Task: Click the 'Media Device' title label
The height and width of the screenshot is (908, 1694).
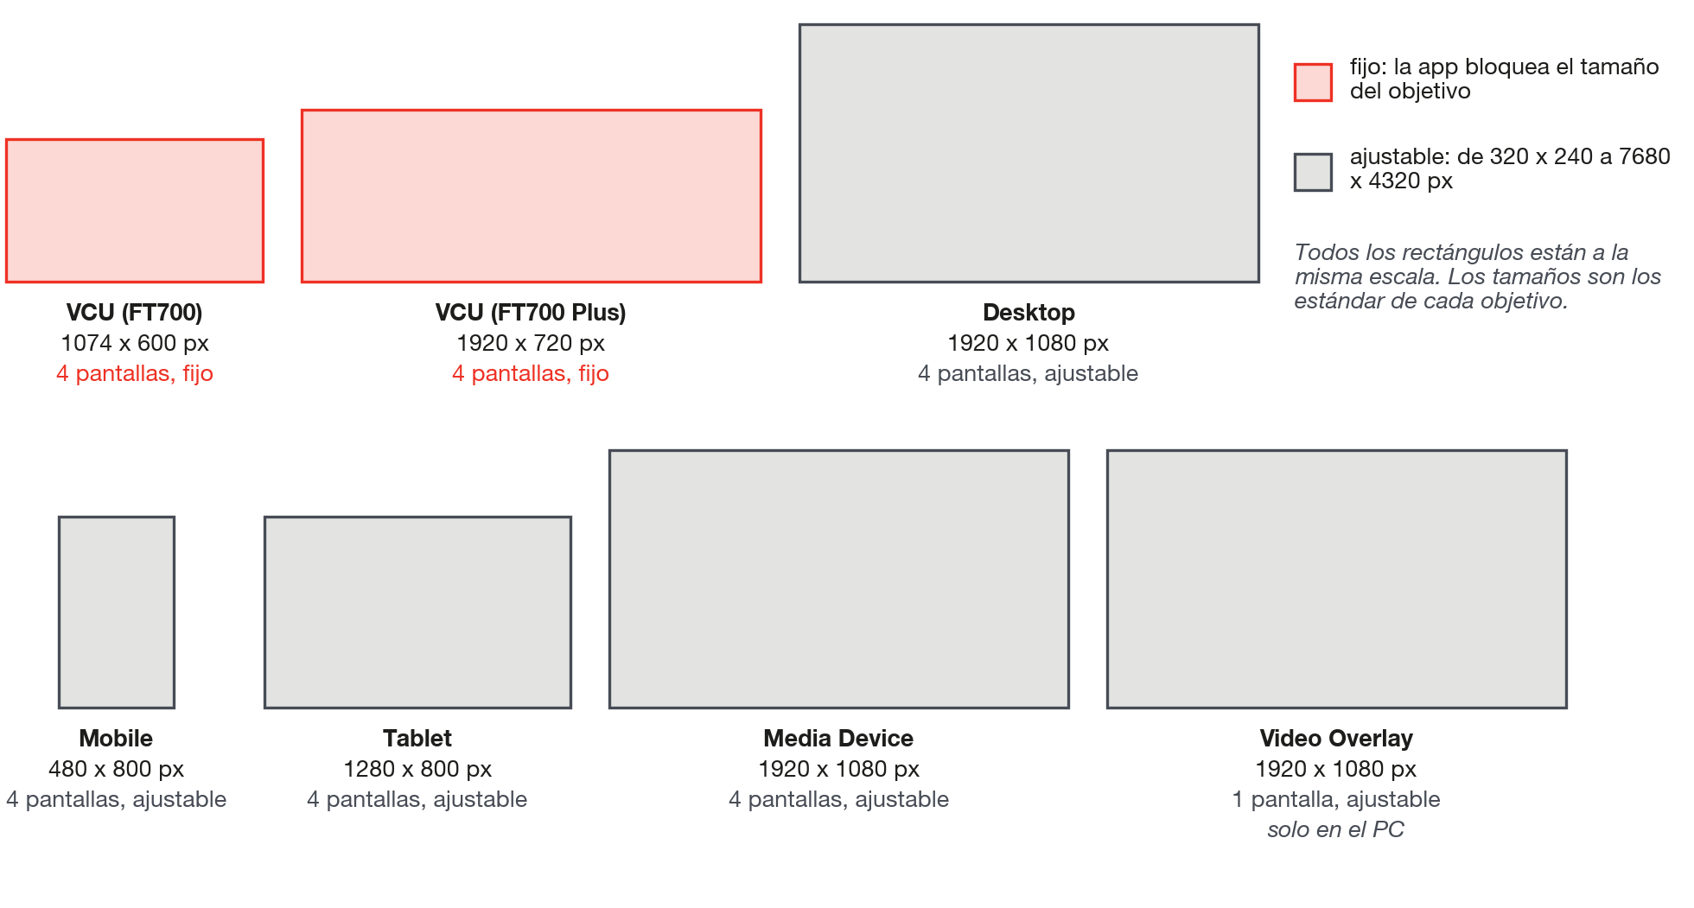Action: click(838, 739)
